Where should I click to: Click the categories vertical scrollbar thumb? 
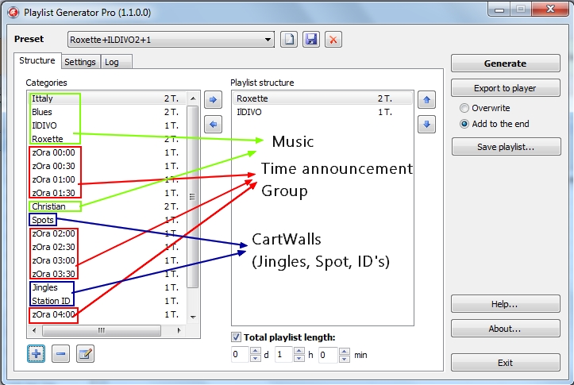pos(193,197)
